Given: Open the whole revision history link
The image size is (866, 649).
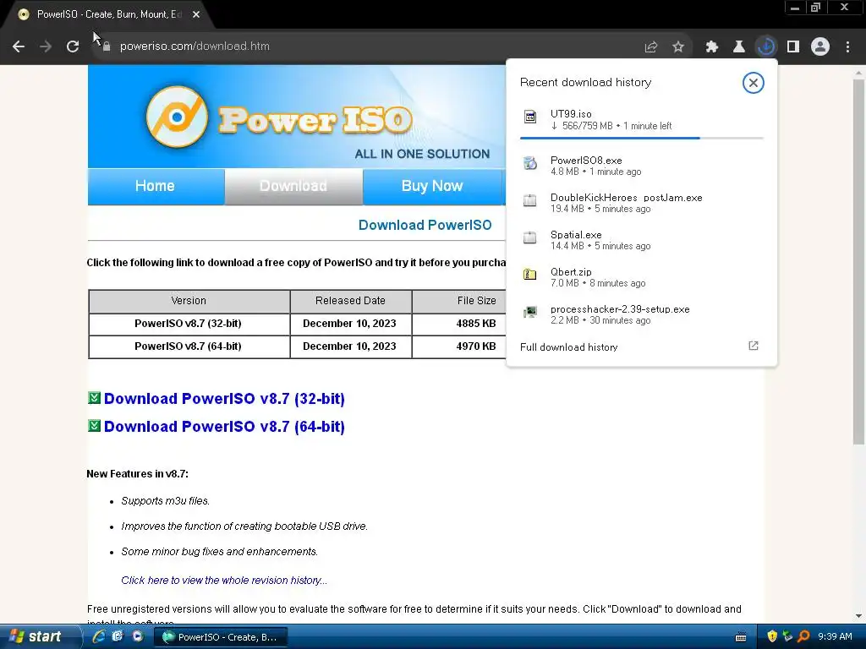Looking at the screenshot, I should click(x=224, y=580).
